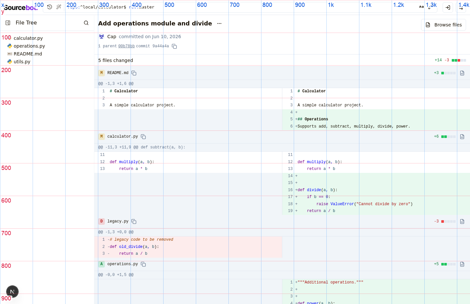Copy legacy.py file path
Viewport: 470px width, 304px height.
click(x=134, y=221)
